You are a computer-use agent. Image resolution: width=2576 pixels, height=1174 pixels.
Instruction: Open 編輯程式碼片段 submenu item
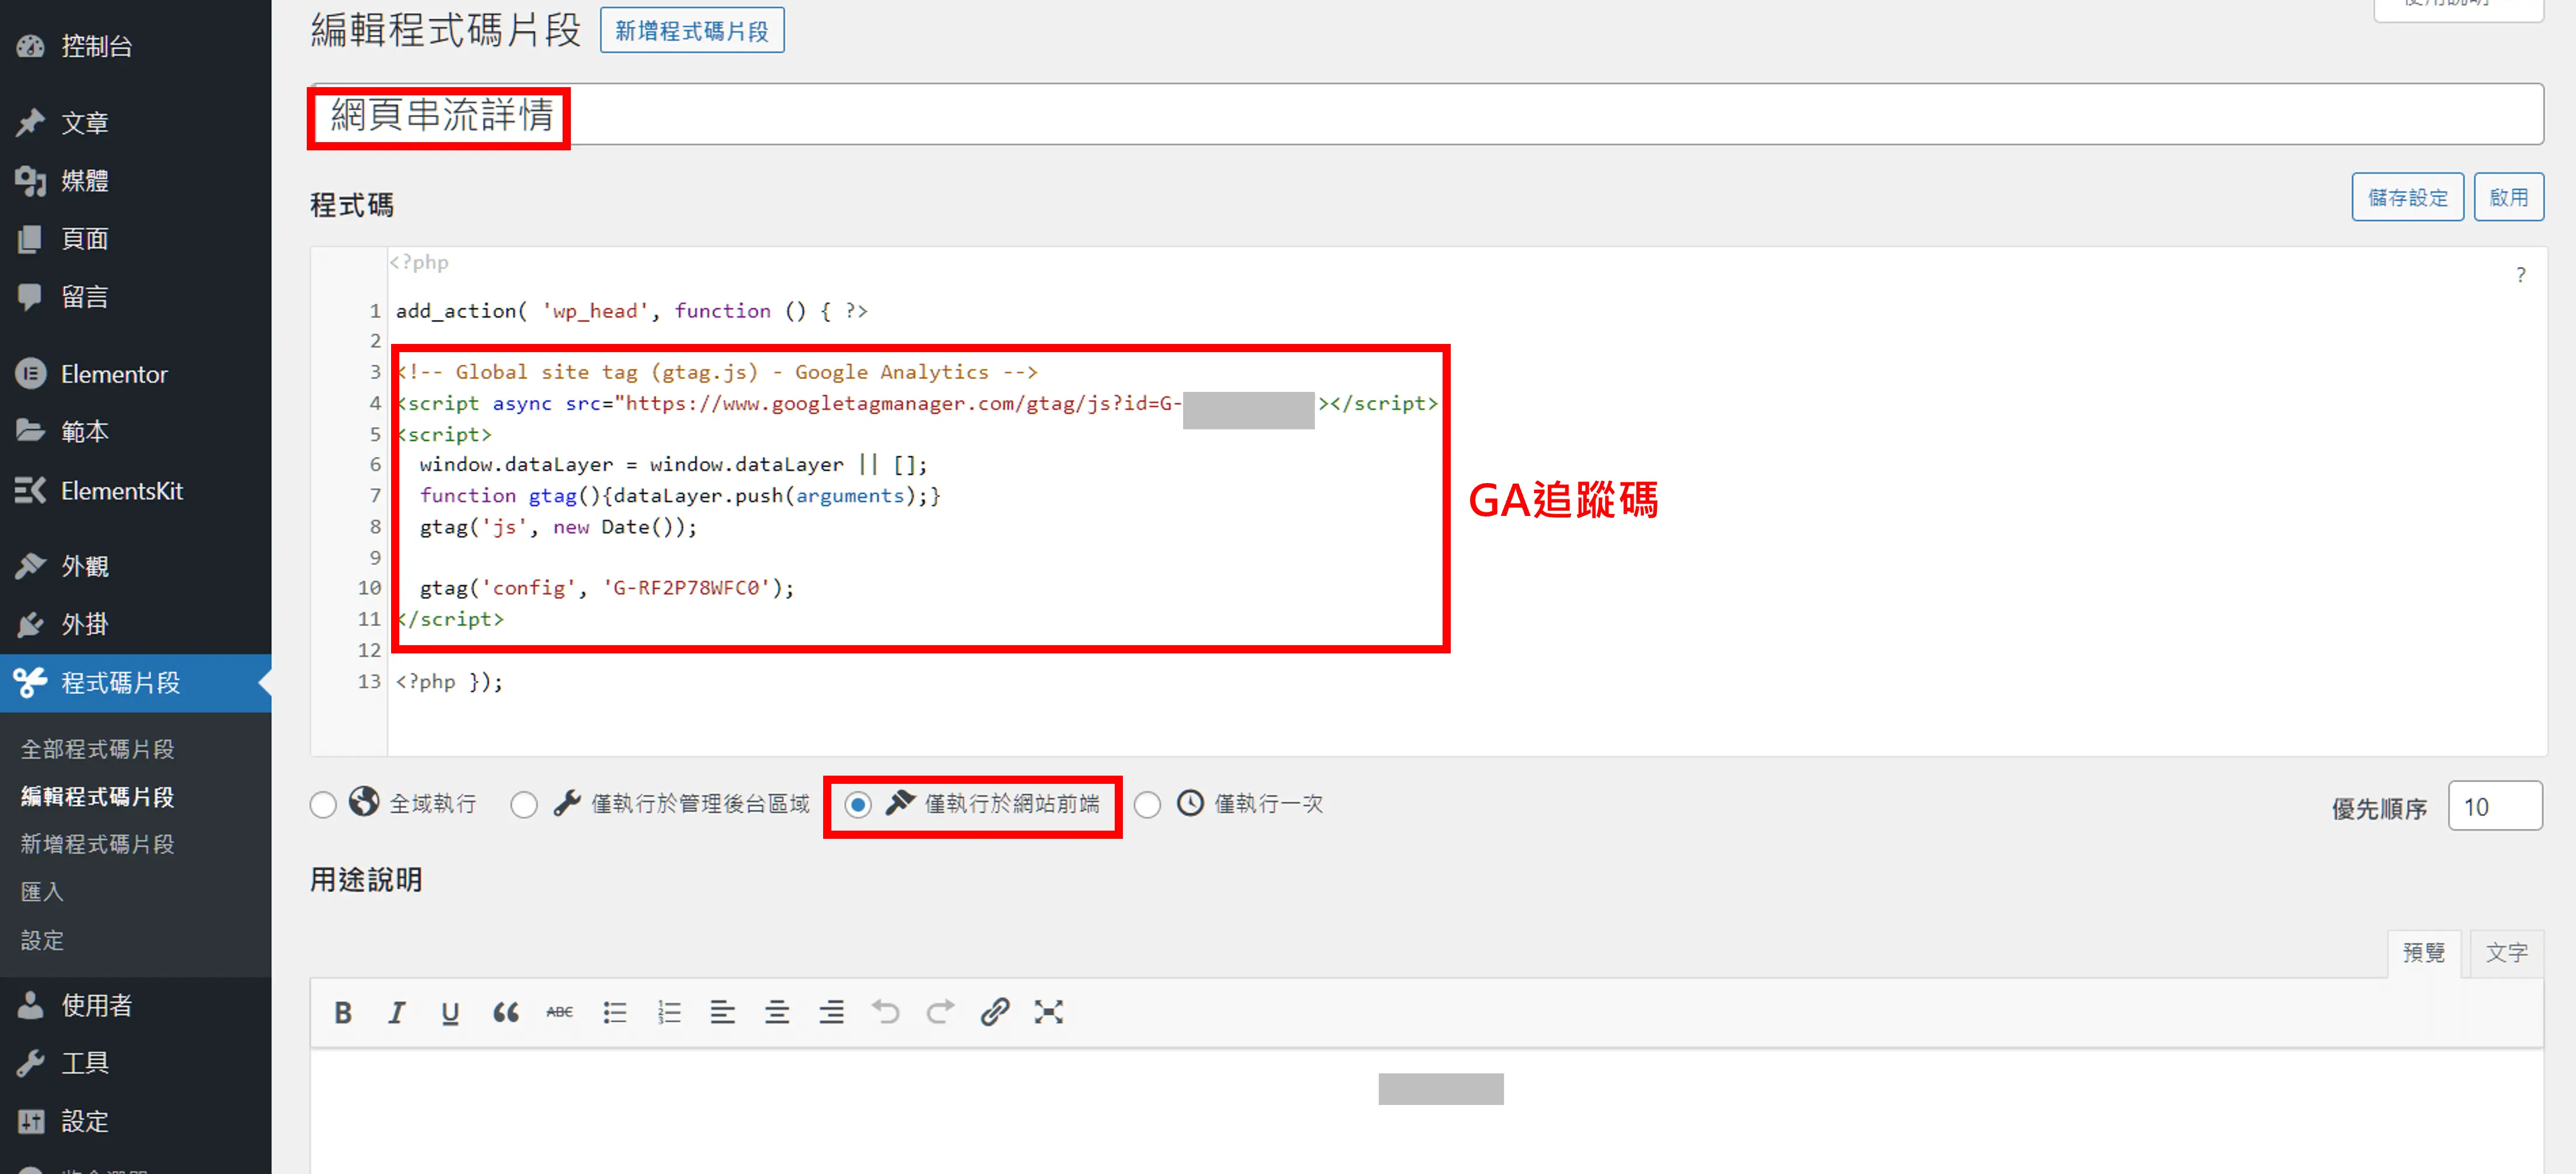(x=98, y=796)
